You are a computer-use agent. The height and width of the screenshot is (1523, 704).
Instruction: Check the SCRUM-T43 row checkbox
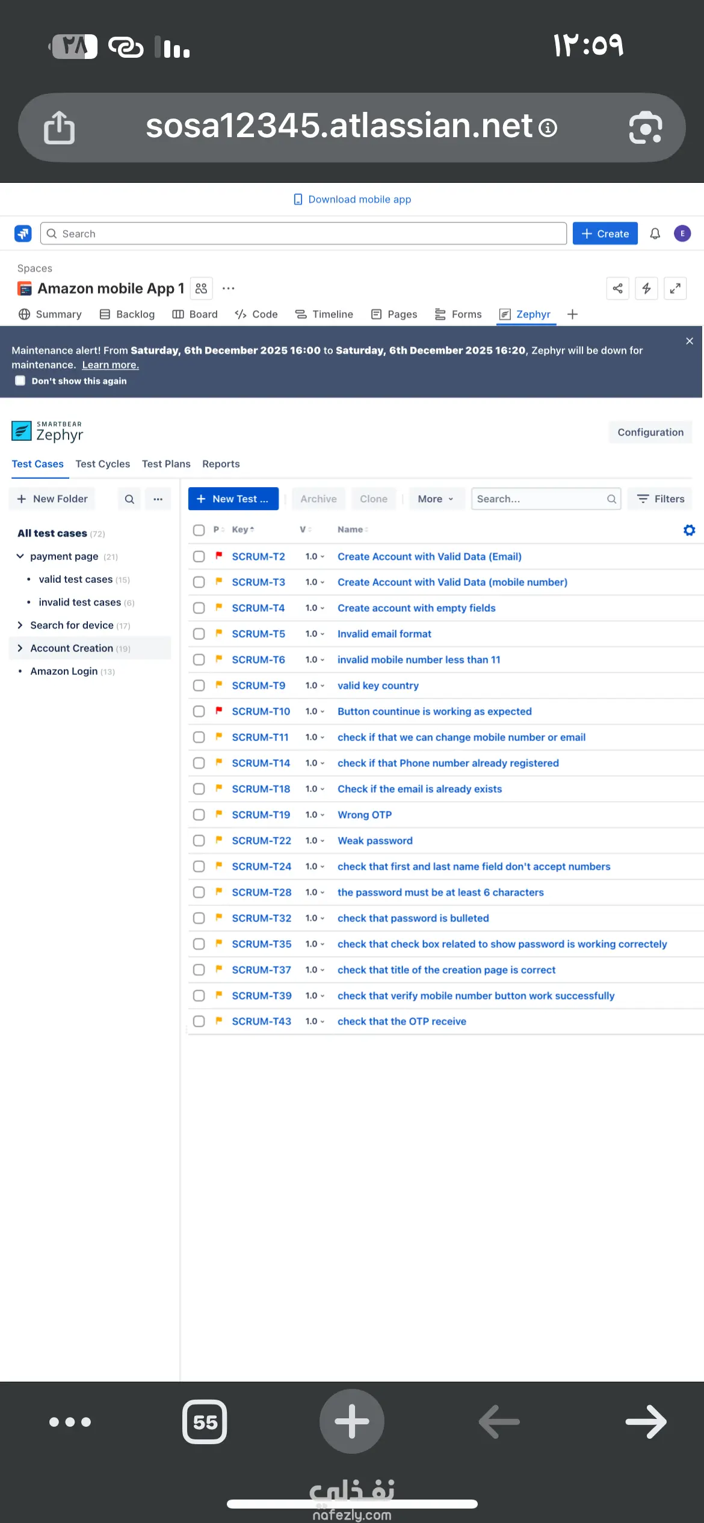[199, 1021]
